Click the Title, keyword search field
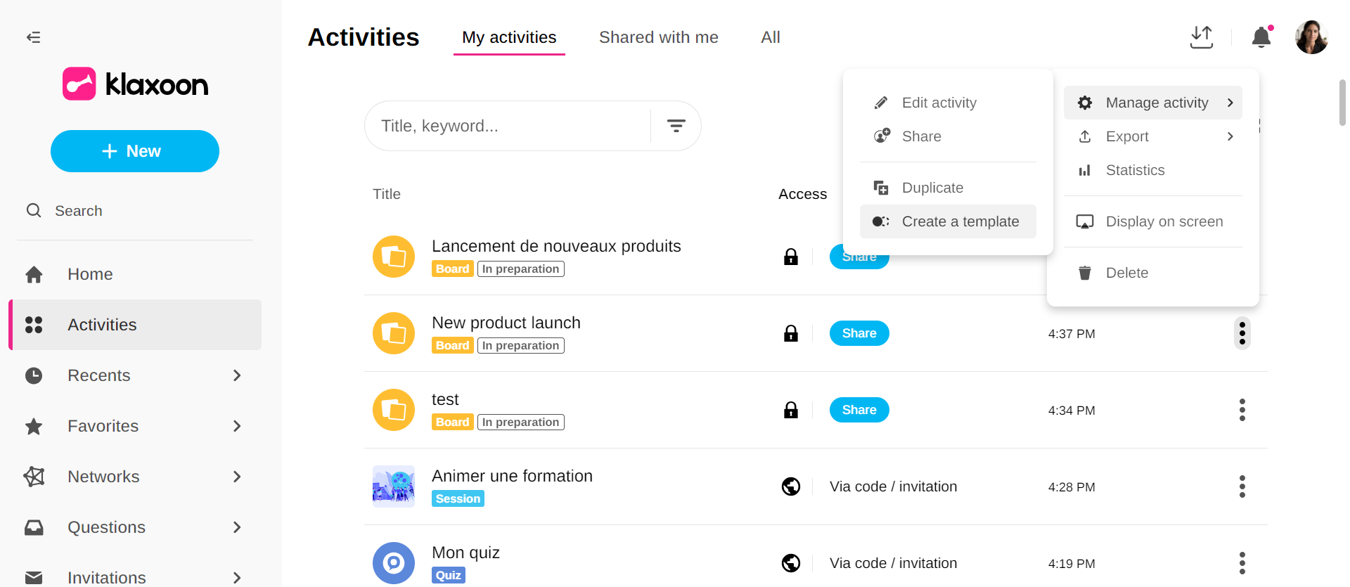 (x=508, y=126)
